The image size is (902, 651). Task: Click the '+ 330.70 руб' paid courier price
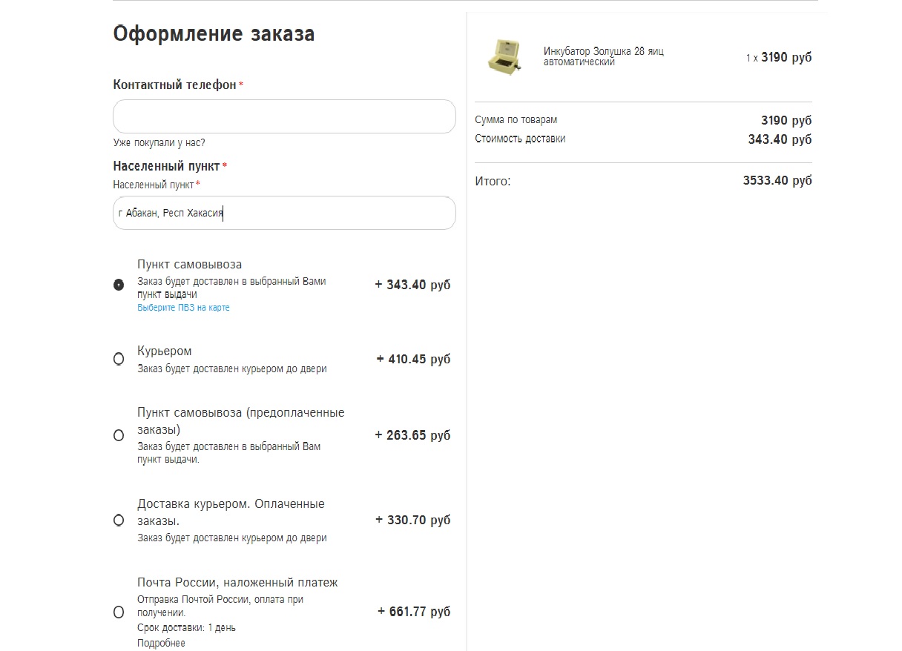point(412,520)
